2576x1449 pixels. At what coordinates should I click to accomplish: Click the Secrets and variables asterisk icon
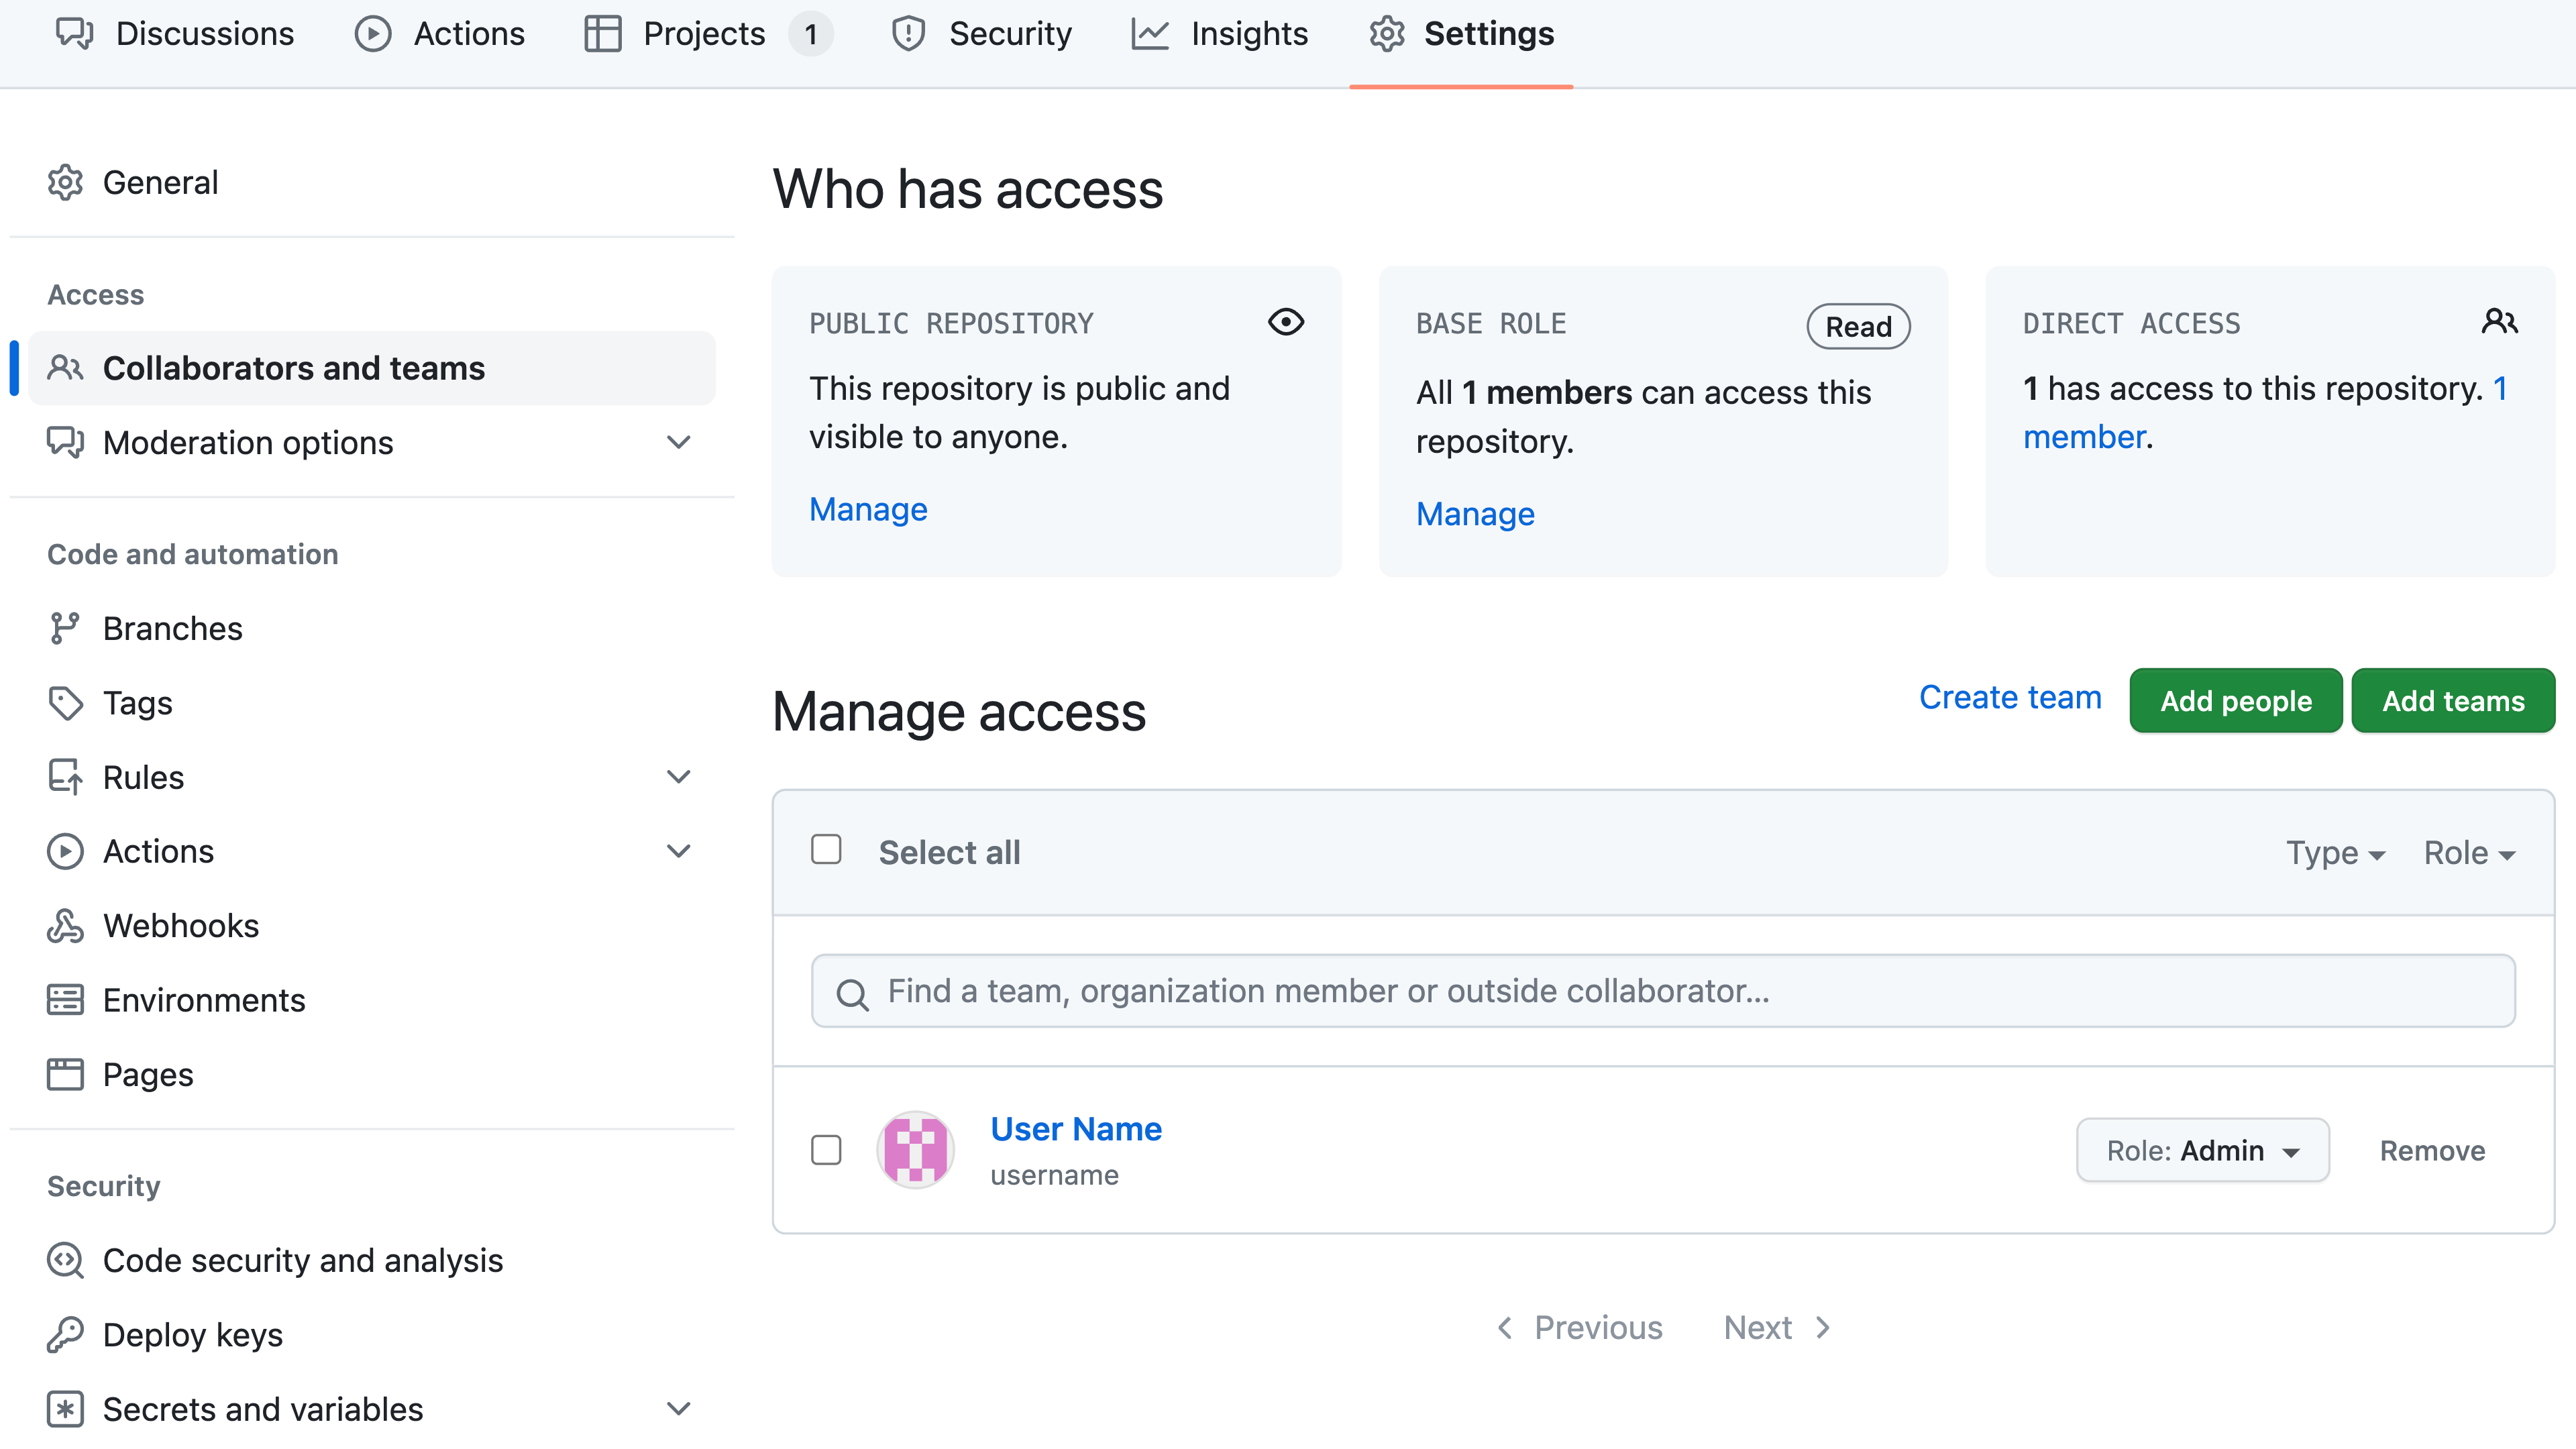(65, 1409)
